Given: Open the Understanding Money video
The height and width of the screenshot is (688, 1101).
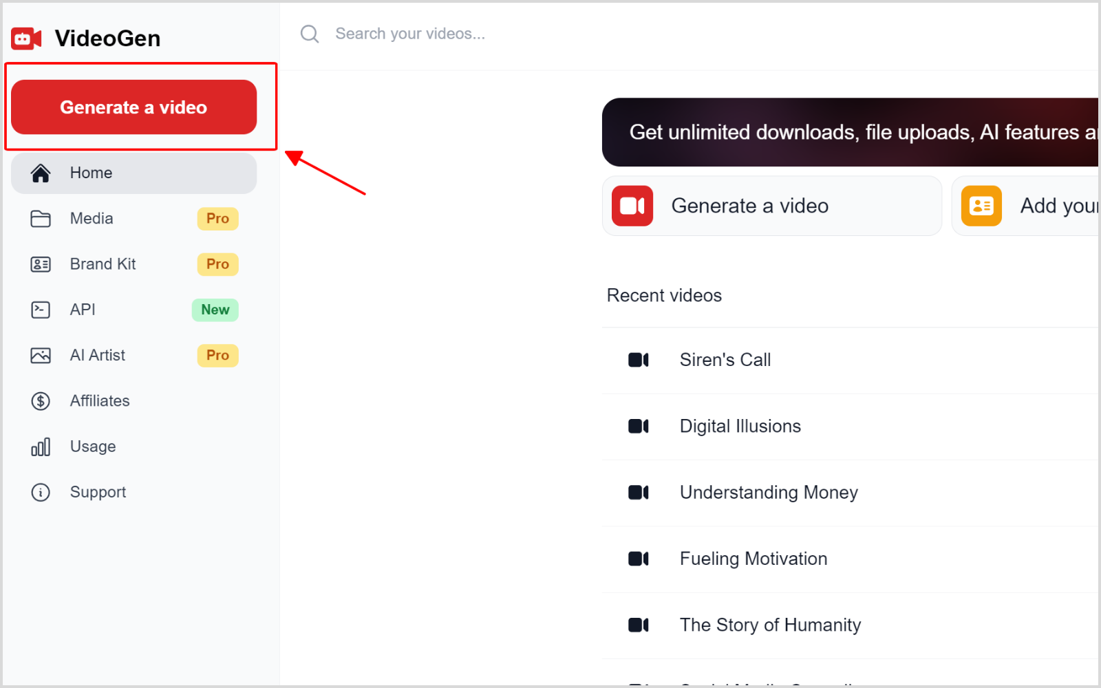Looking at the screenshot, I should click(851, 493).
